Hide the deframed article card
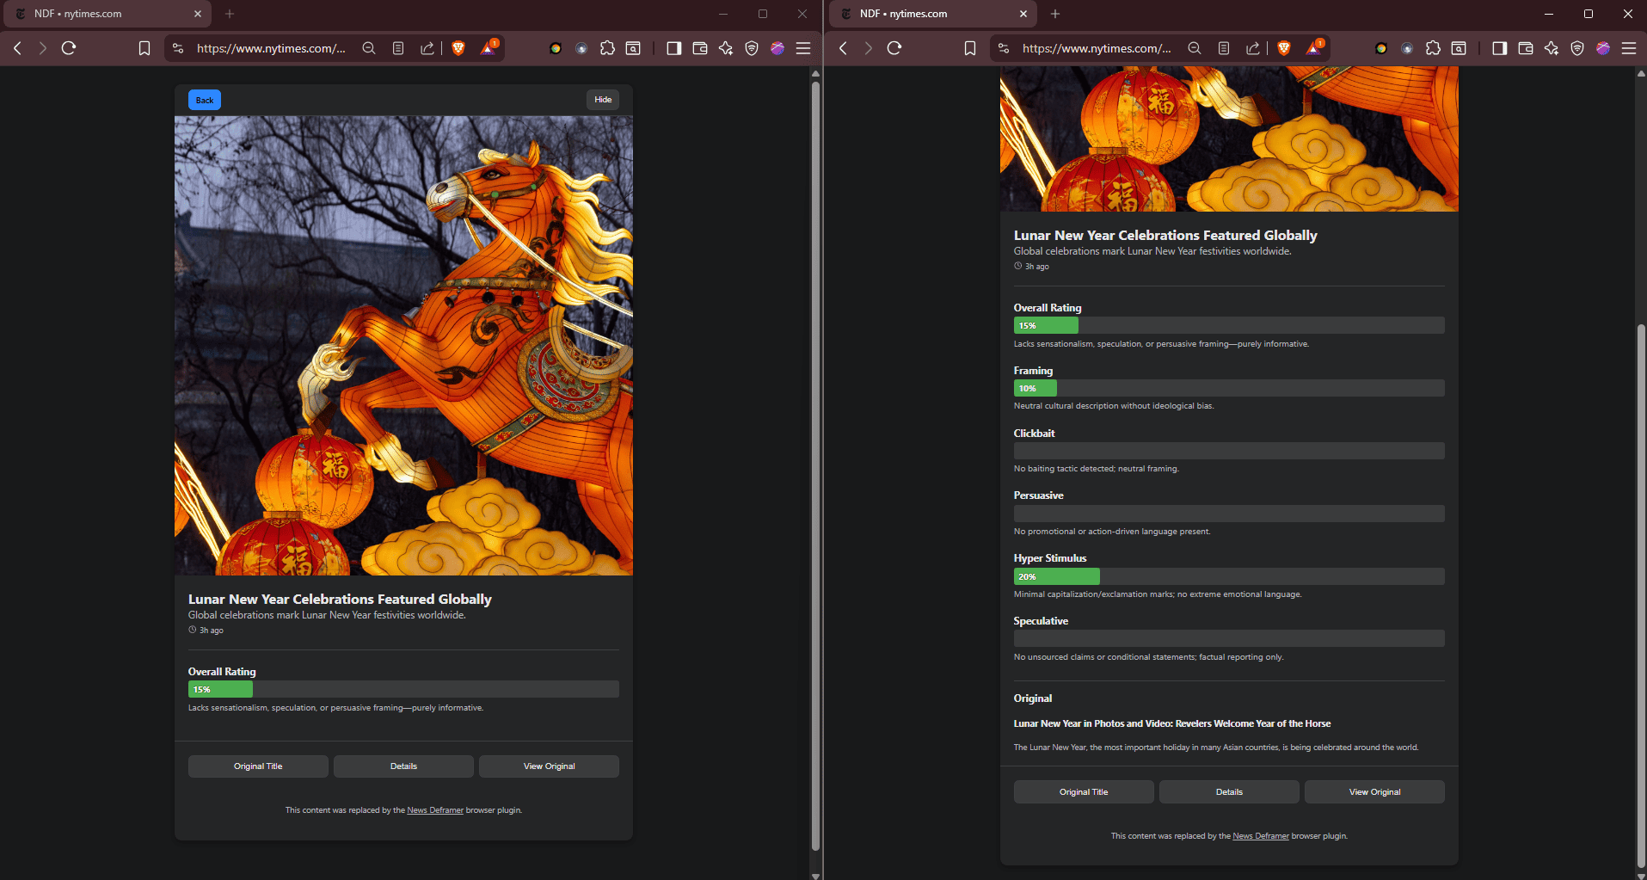The image size is (1647, 880). 603,100
